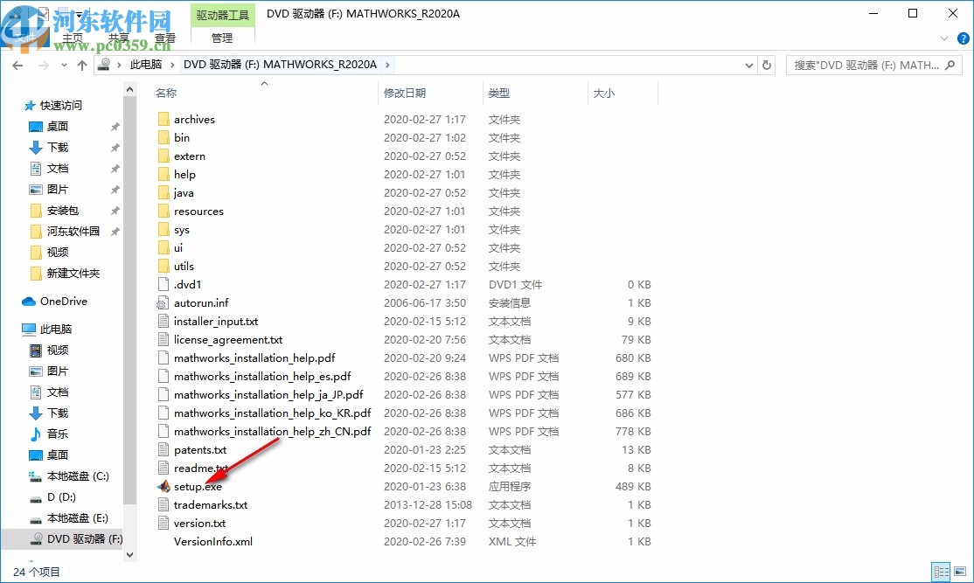Unpin 河东软件园 from quick access
This screenshot has height=583, width=974.
pyautogui.click(x=115, y=231)
